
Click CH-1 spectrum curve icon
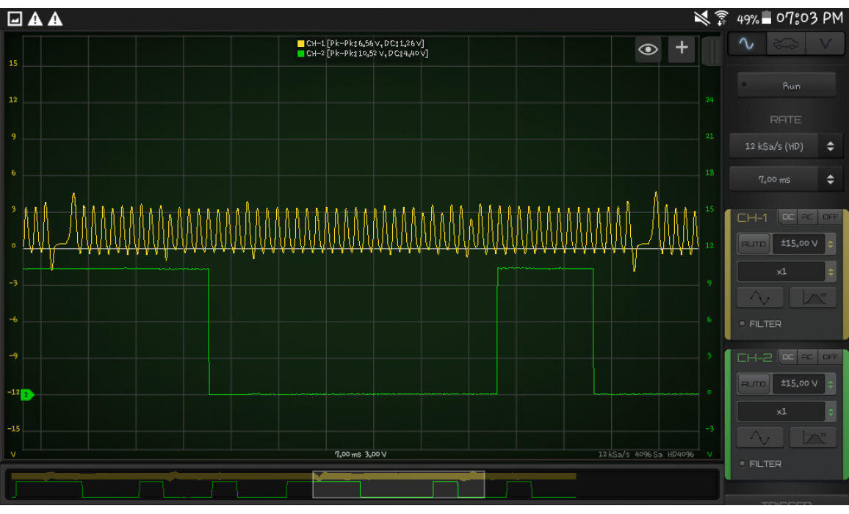pyautogui.click(x=812, y=297)
